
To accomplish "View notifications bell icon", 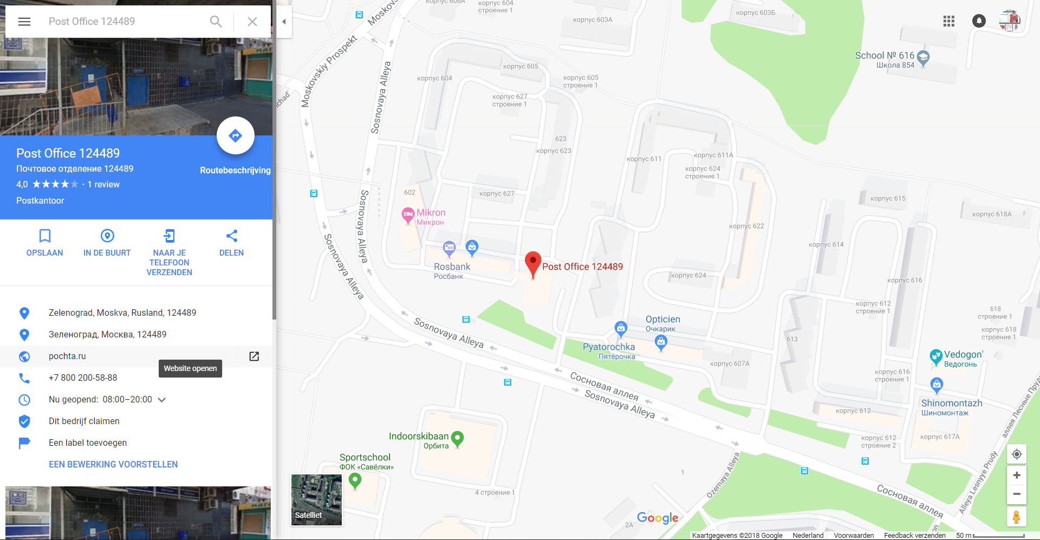I will pos(979,21).
